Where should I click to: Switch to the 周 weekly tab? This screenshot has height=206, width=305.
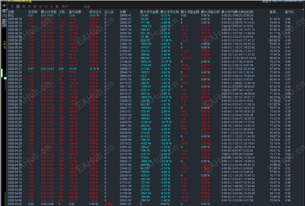(x=23, y=7)
